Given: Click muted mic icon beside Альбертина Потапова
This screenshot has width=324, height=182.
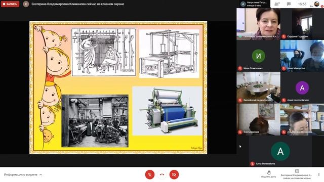Looking at the screenshot, I should (x=283, y=132).
